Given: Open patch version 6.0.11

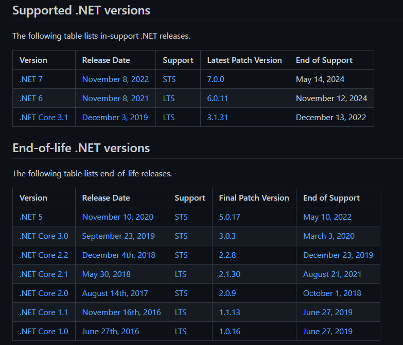Looking at the screenshot, I should [x=217, y=98].
